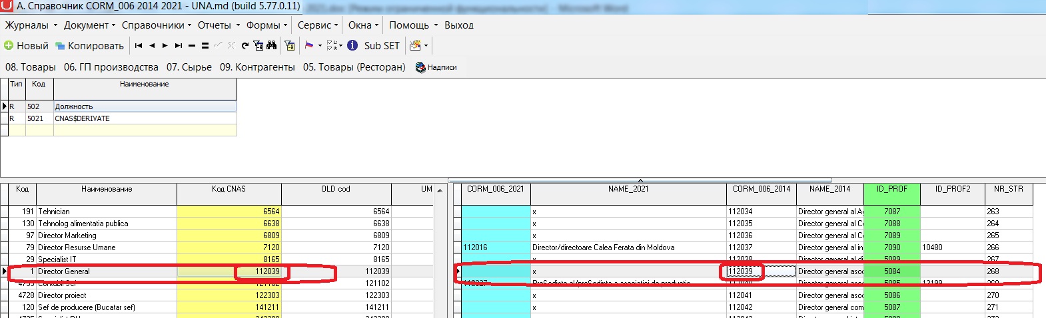Click the refresh arrow icon
This screenshot has height=318, width=1046.
245,45
